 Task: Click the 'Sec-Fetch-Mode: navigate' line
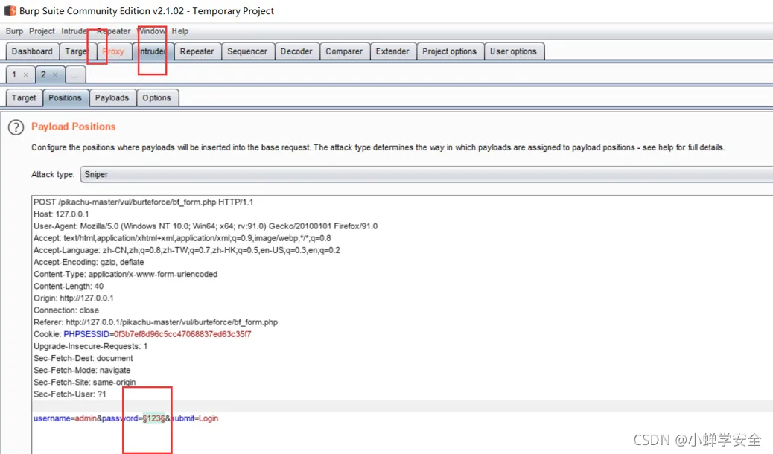tap(82, 370)
